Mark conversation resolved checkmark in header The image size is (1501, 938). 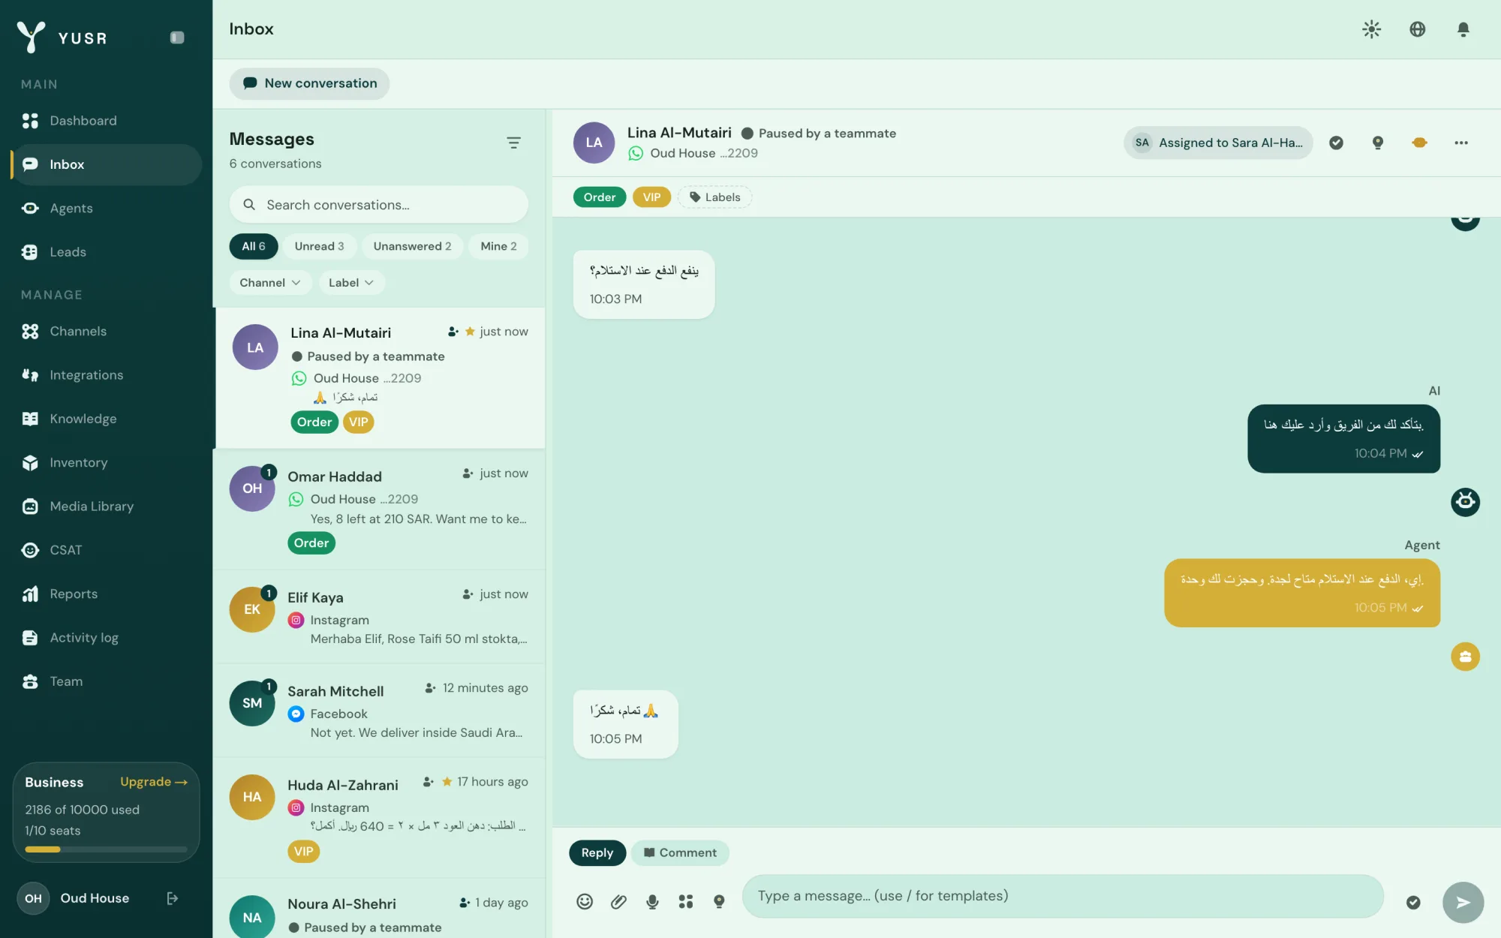(x=1336, y=143)
